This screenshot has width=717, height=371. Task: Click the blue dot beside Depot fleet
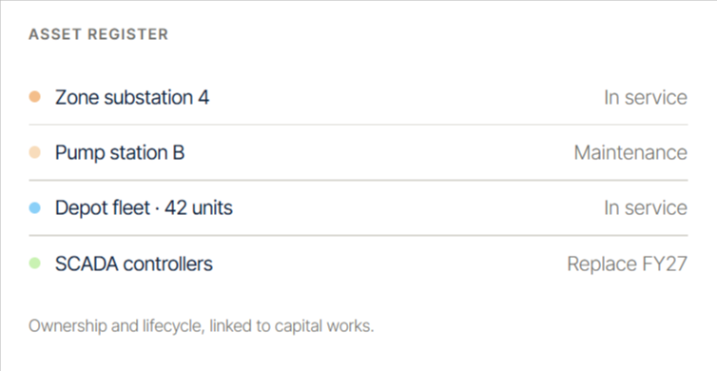pos(35,208)
